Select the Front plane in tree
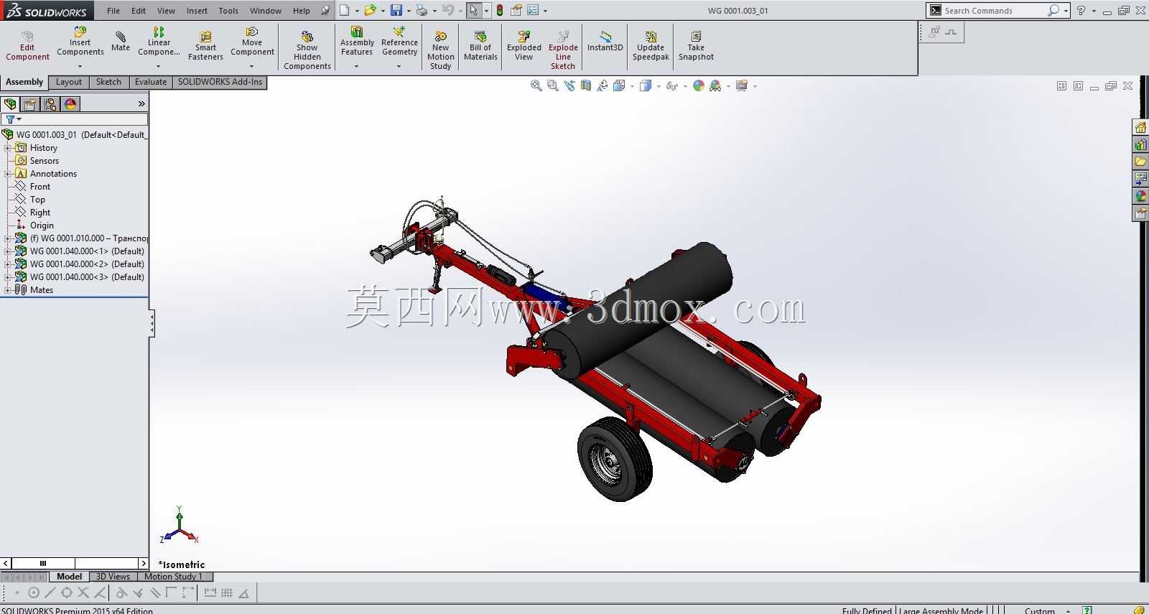 [x=40, y=187]
